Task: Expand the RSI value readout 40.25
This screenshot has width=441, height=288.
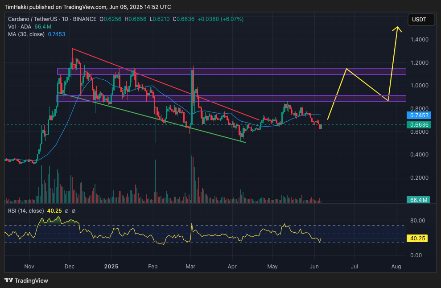Action: 54,210
